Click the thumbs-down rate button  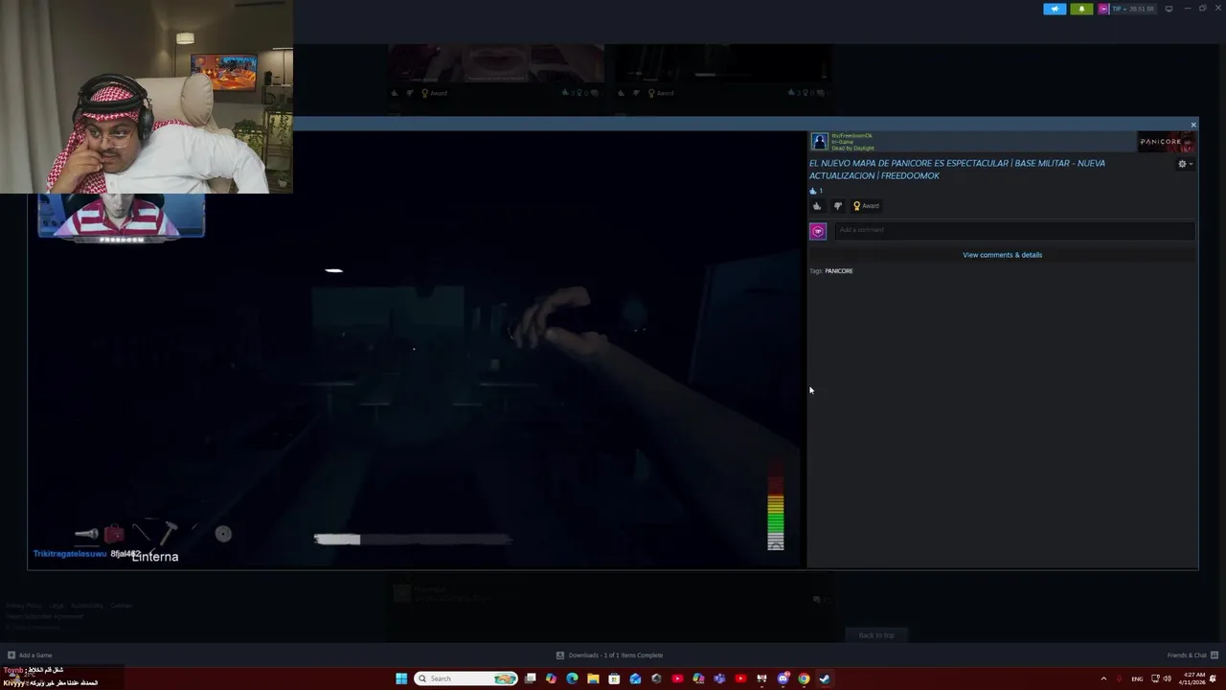click(x=838, y=206)
